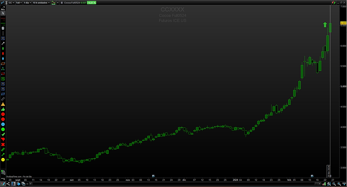The width and height of the screenshot is (347, 187).
Task: Click the scroll left arrow button
Action: pyautogui.click(x=30, y=184)
